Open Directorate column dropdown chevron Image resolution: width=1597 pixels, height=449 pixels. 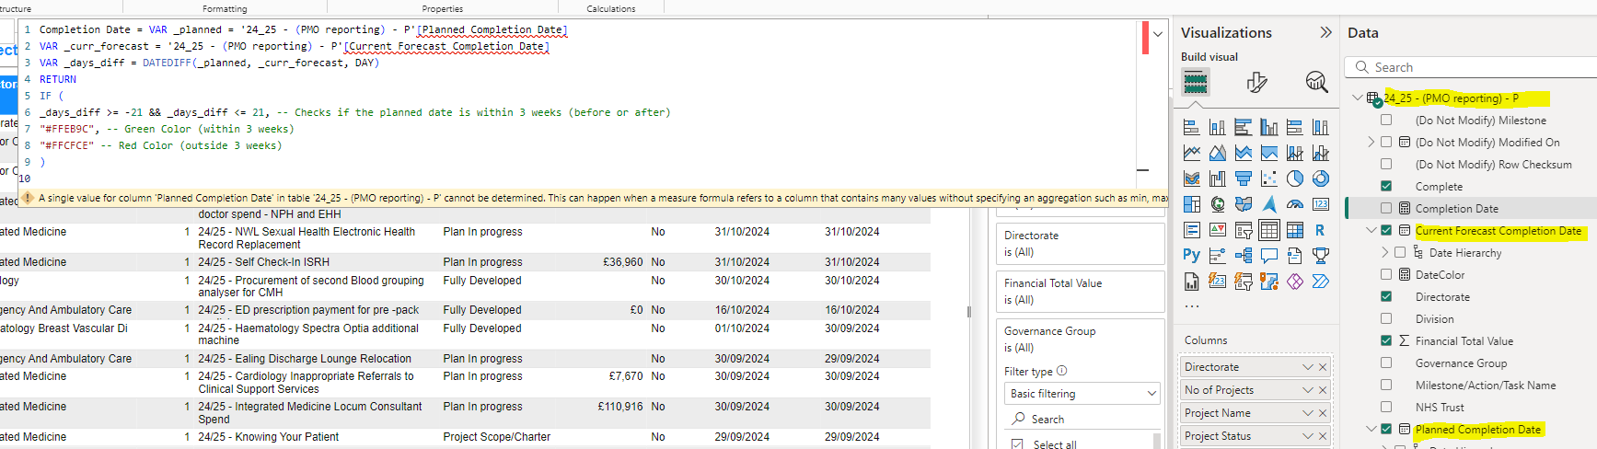[1307, 367]
